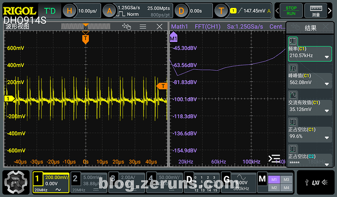337x197 pixels.
Task: Open the waveform view hamburger menu
Action: [143, 27]
